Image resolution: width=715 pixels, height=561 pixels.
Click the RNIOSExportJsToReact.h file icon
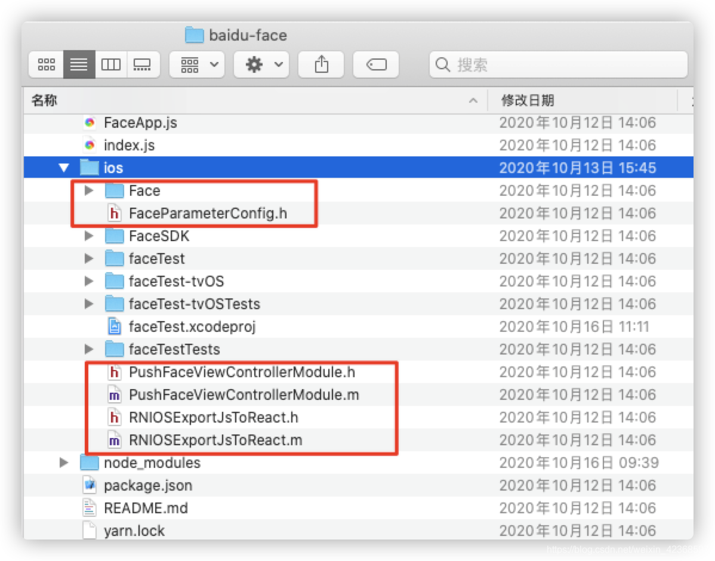(115, 417)
